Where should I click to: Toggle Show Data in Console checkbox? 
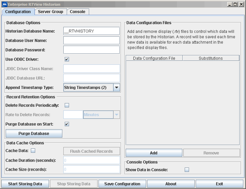tap(187, 170)
